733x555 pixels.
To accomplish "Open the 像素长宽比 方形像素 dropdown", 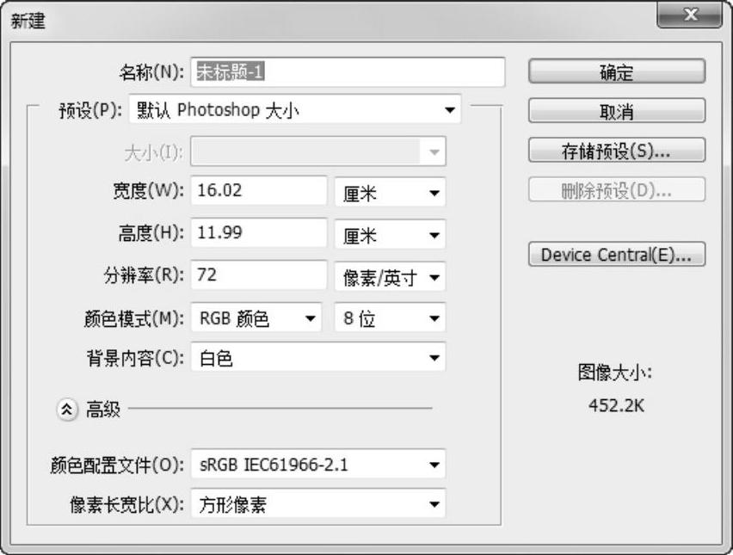I will (x=317, y=504).
